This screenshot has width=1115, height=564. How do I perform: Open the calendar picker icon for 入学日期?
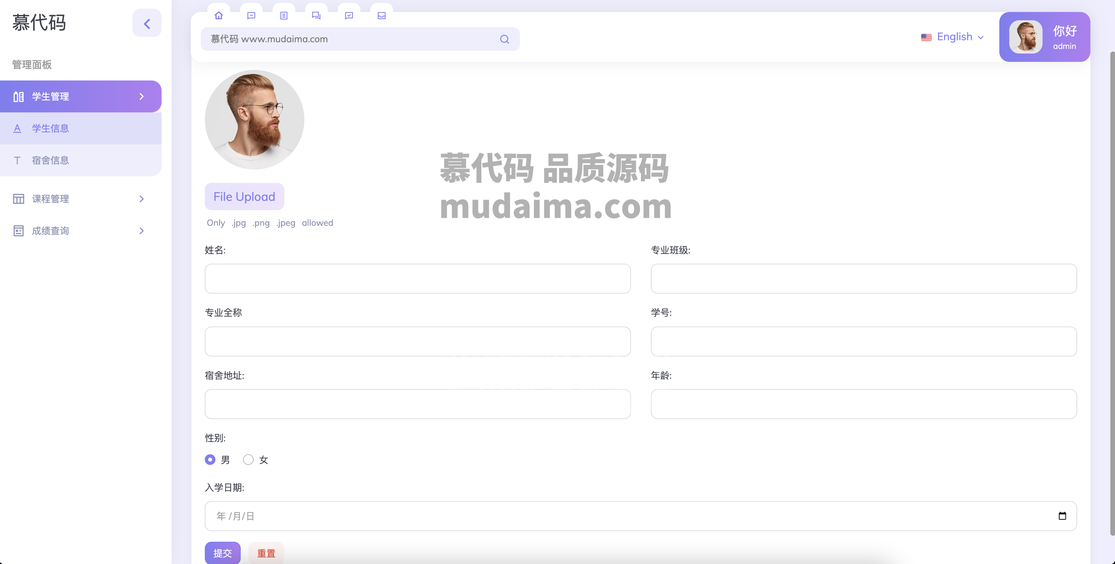[x=1062, y=516]
